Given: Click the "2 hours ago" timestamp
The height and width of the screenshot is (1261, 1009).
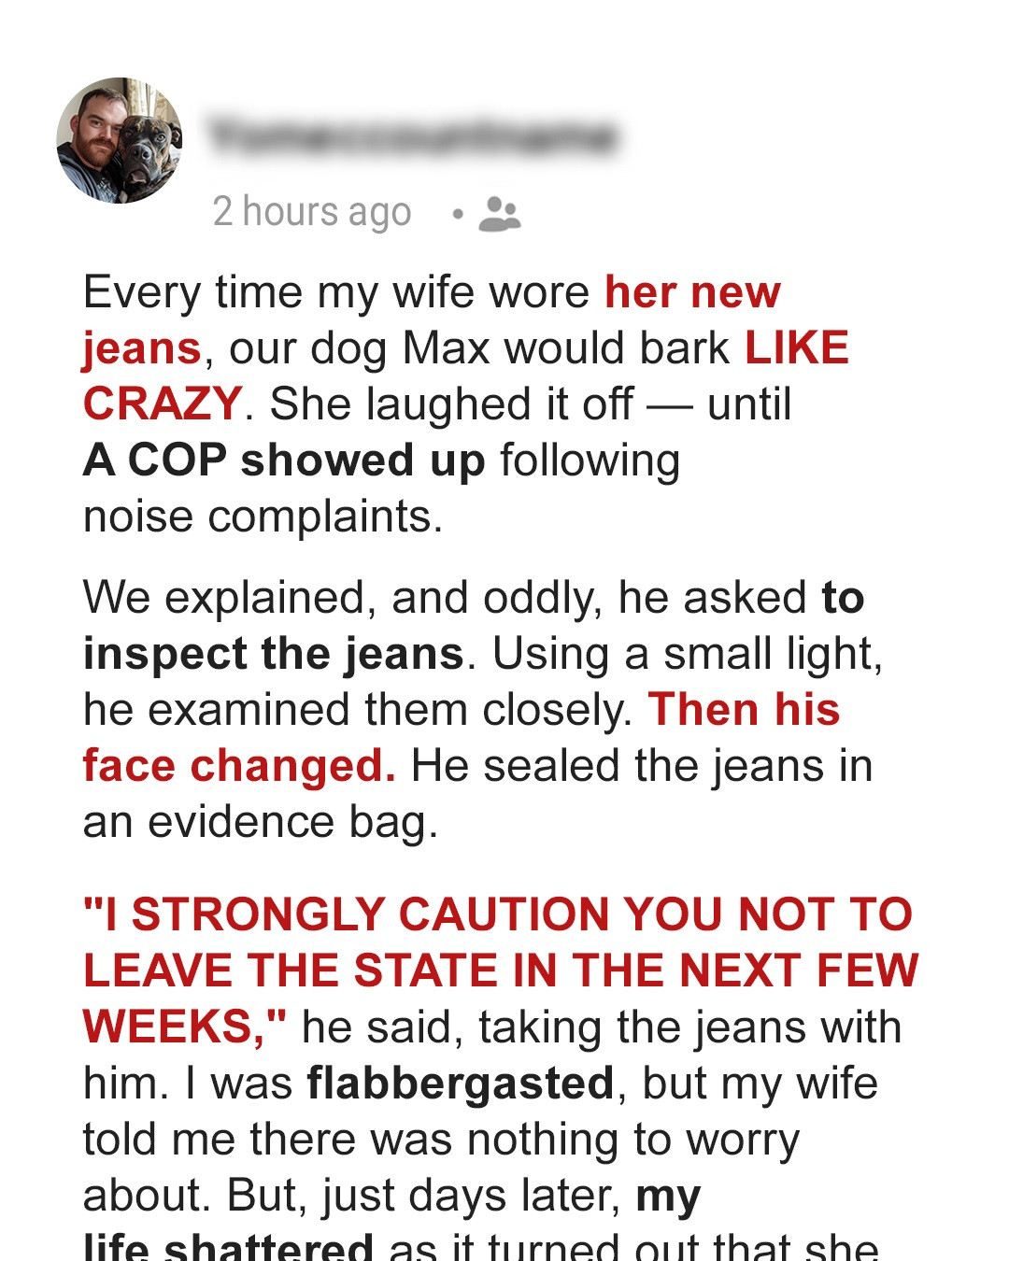Looking at the screenshot, I should [312, 212].
